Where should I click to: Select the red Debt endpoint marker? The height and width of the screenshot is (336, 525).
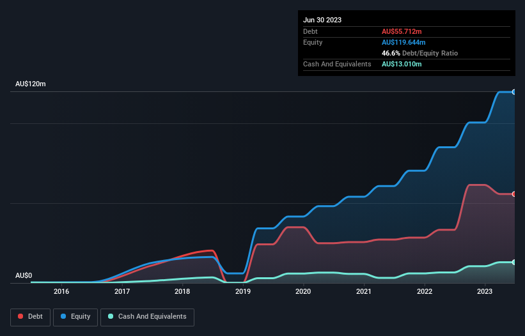[514, 194]
